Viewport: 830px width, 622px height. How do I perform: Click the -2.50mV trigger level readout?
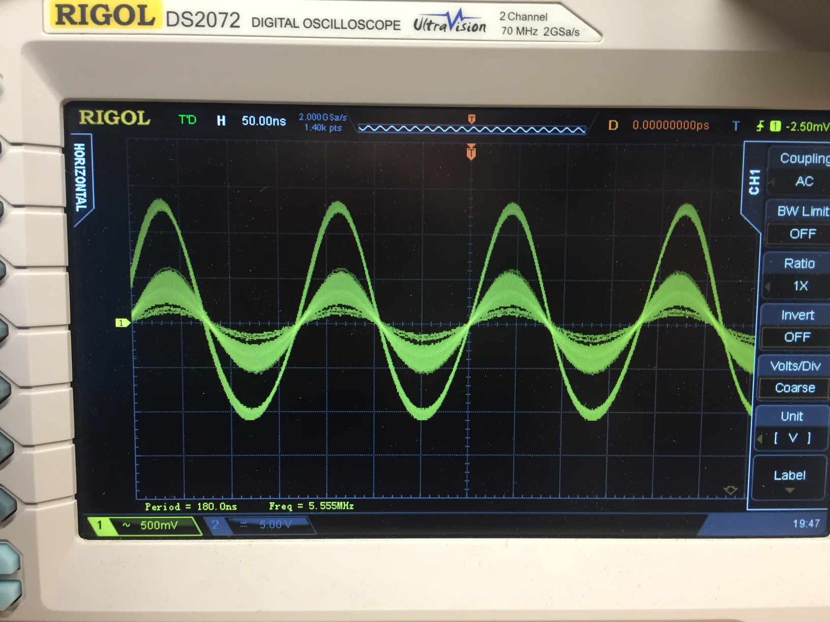coord(807,127)
